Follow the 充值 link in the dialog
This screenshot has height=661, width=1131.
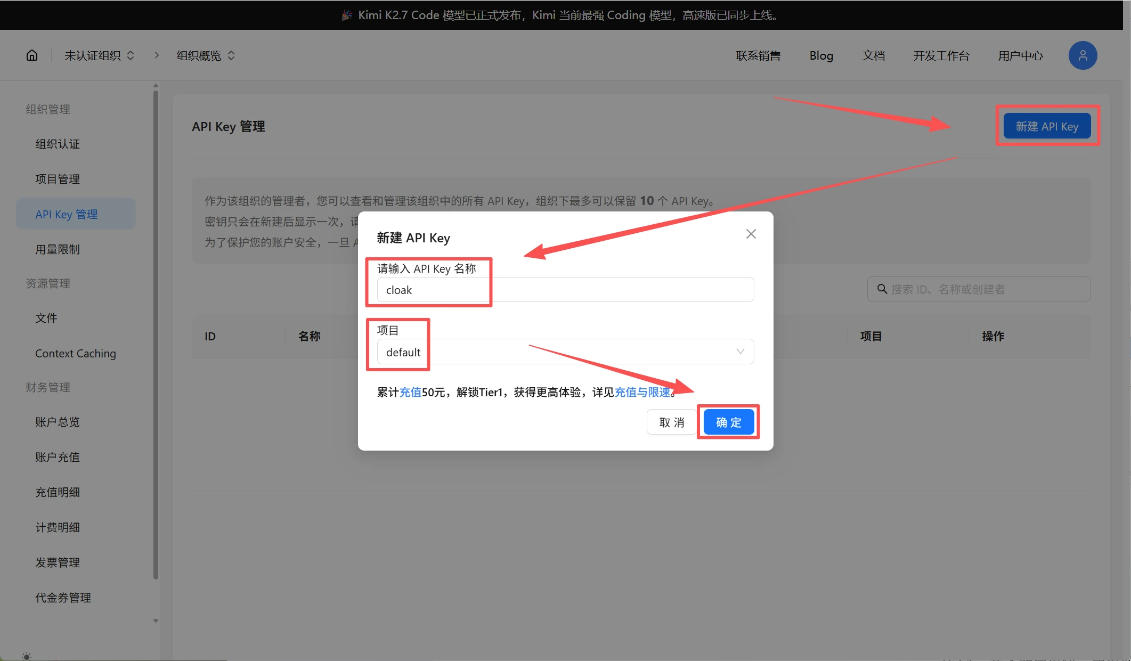coord(410,393)
